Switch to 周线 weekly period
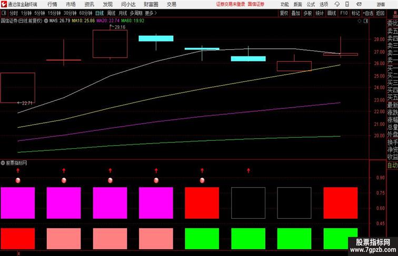The image size is (398, 256). click(x=111, y=13)
